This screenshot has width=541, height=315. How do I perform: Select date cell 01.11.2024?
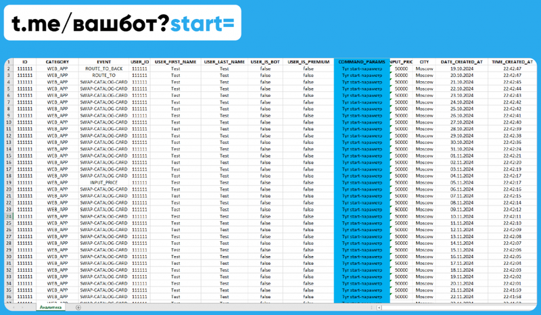[462, 155]
